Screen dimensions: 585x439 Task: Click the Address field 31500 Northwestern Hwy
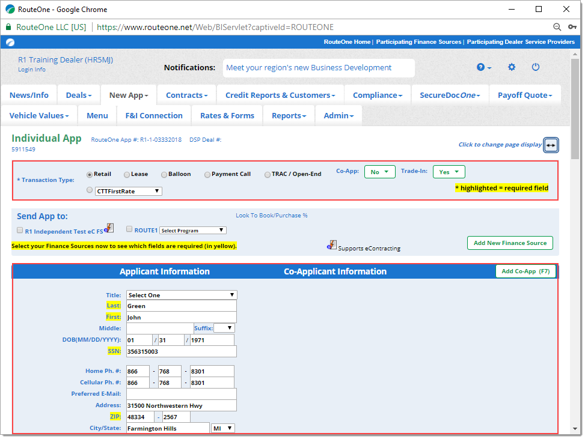tap(182, 405)
